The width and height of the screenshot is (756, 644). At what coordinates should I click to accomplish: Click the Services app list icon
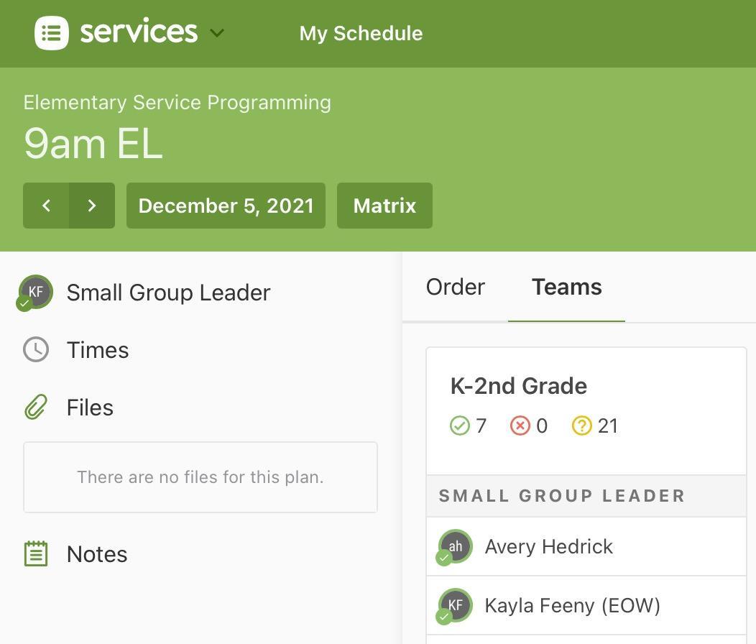pyautogui.click(x=52, y=33)
